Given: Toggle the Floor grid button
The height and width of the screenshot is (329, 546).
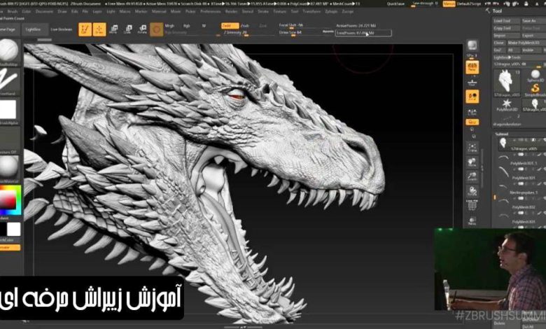Looking at the screenshot, I should (472, 83).
